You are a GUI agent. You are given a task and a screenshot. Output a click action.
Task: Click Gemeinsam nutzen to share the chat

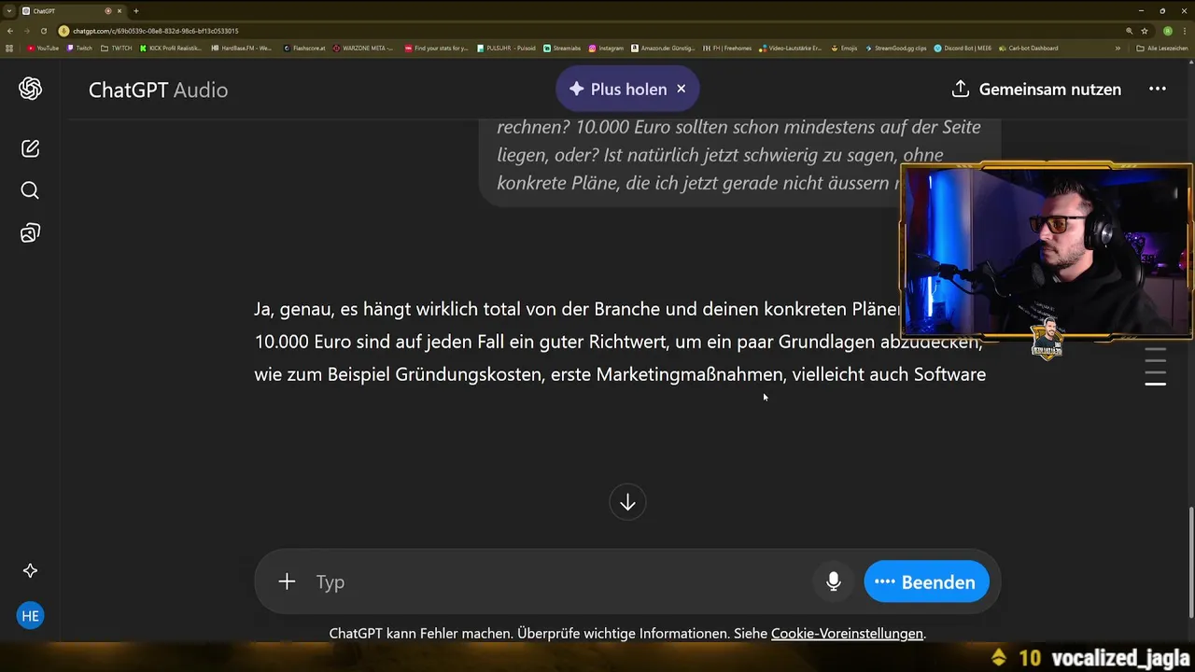(x=1036, y=90)
